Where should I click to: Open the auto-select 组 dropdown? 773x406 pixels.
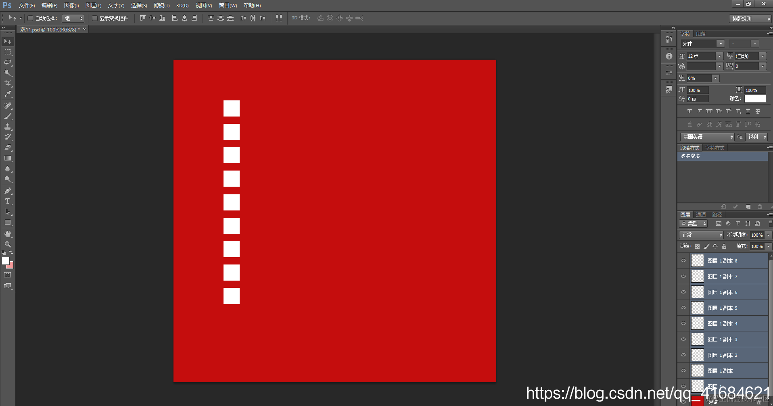tap(73, 18)
